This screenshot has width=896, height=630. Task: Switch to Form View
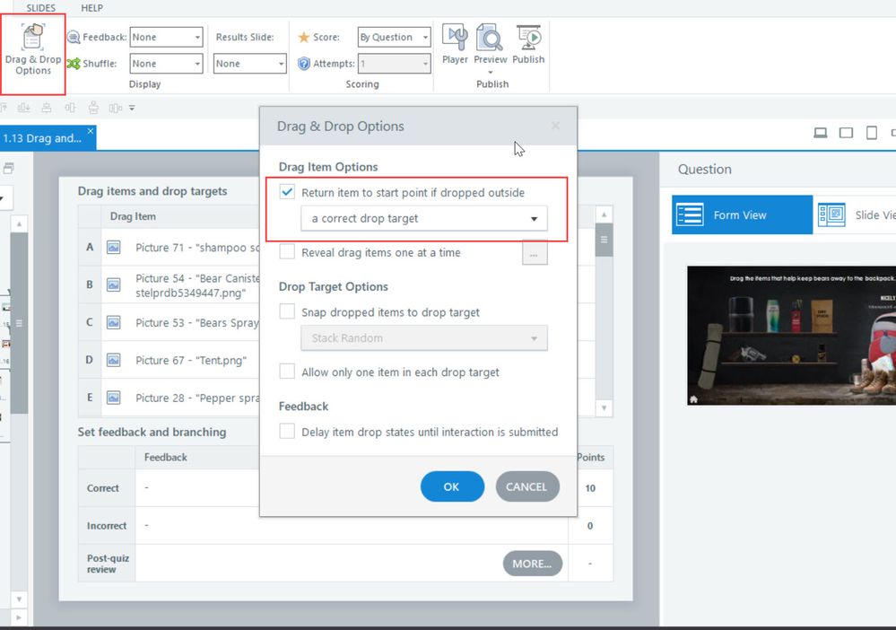[742, 215]
